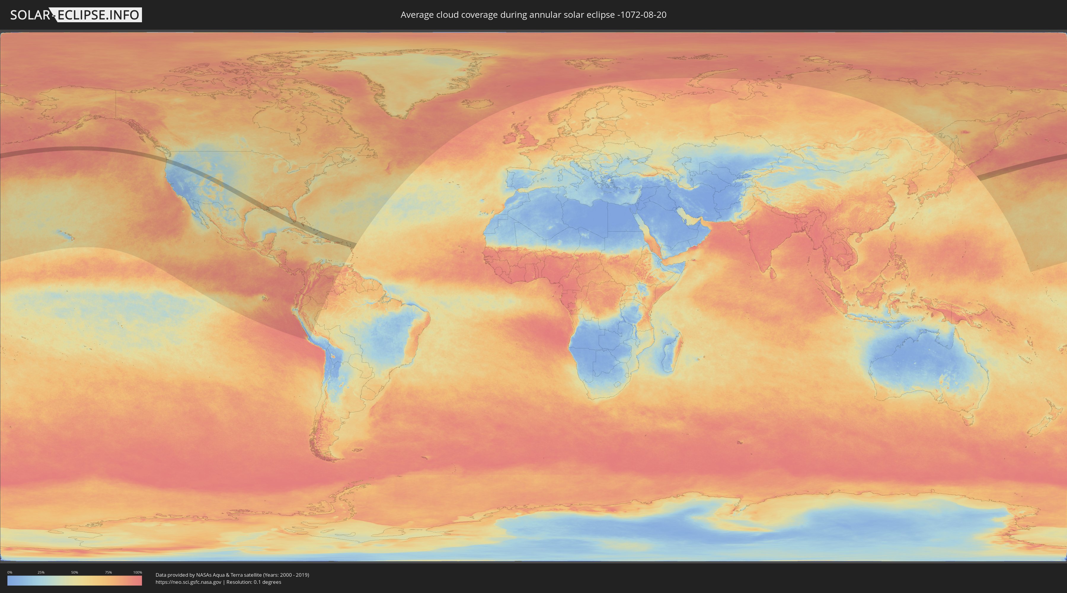This screenshot has height=593, width=1067.
Task: Click the 0% legend label
Action: [9, 572]
